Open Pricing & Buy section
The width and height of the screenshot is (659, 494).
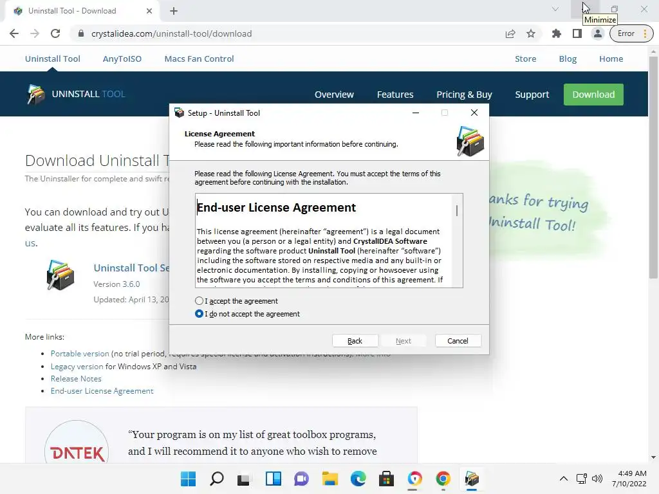coord(464,95)
